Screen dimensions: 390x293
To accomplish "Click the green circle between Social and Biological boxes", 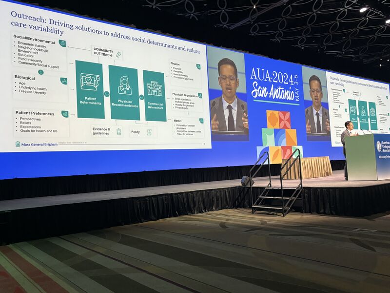I will pos(41,72).
